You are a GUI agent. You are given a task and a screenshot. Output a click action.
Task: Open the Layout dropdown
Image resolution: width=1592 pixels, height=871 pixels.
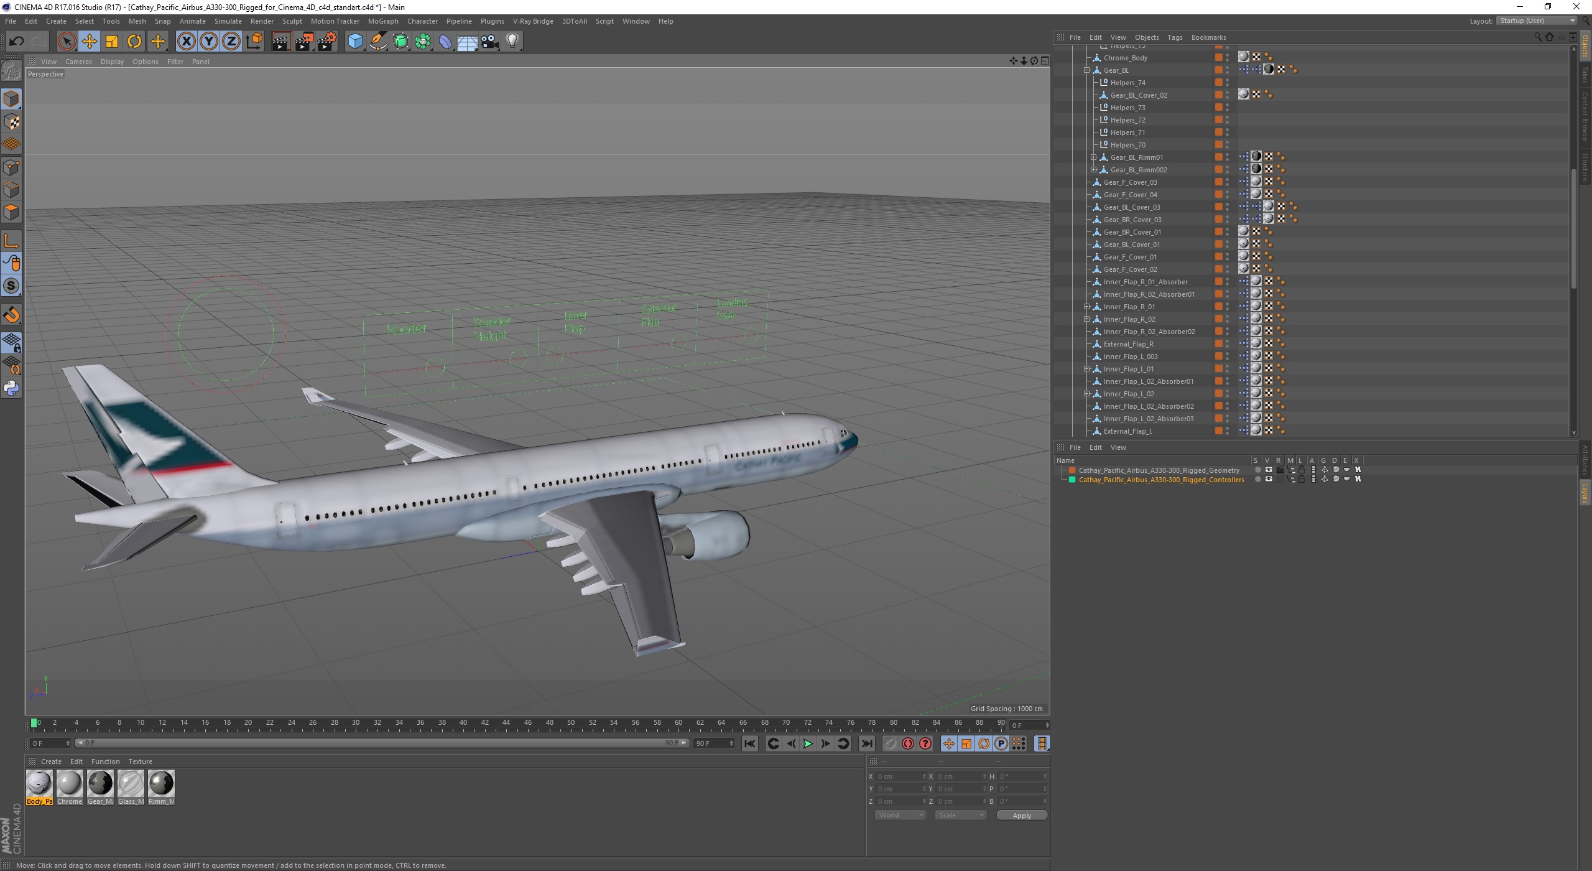pos(1536,21)
